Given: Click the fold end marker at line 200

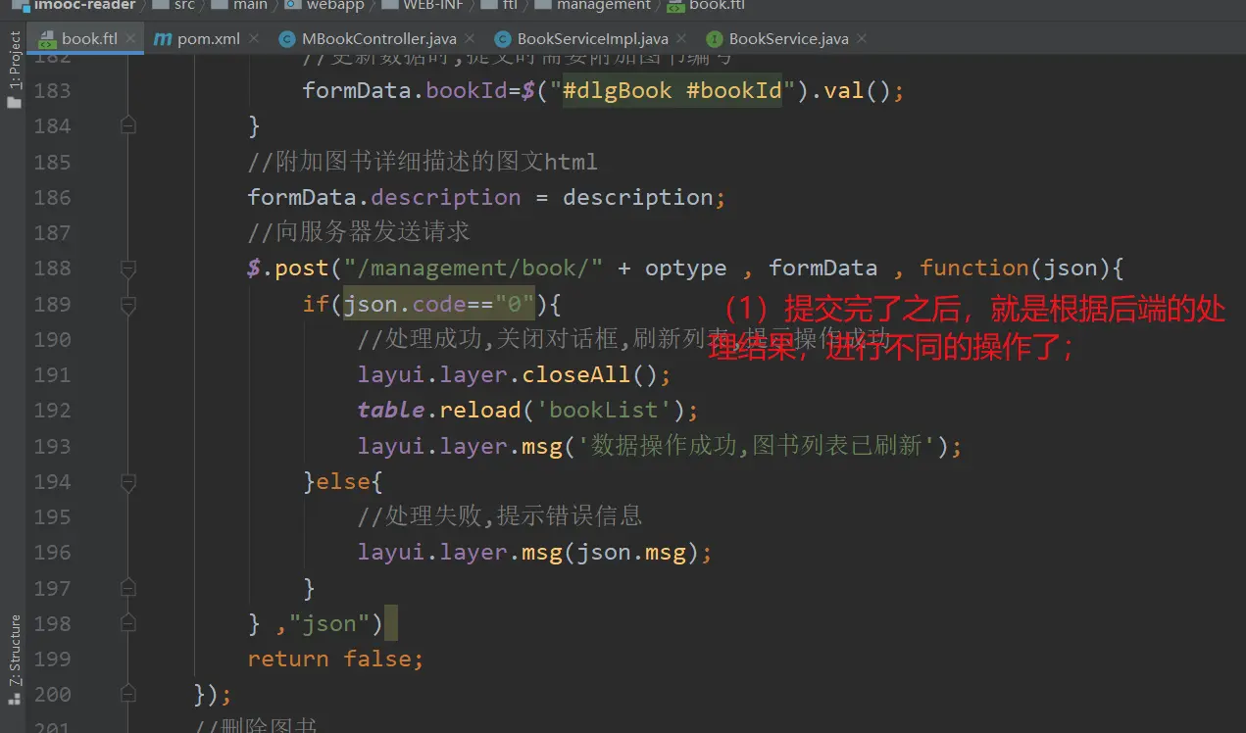Looking at the screenshot, I should (127, 695).
